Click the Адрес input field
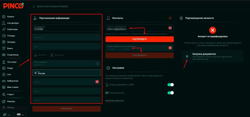The height and width of the screenshot is (117, 250). coord(67,100)
